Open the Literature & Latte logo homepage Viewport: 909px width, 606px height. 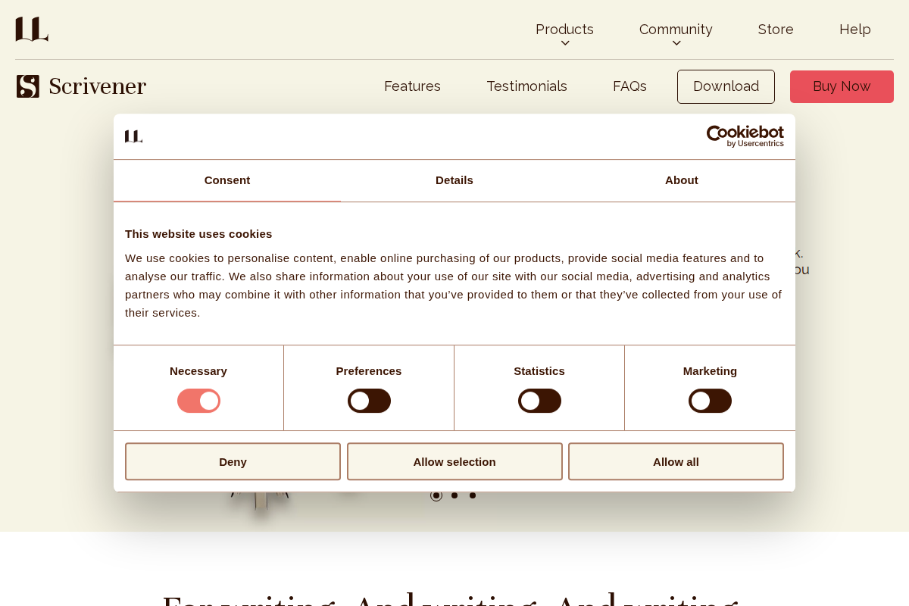tap(32, 29)
